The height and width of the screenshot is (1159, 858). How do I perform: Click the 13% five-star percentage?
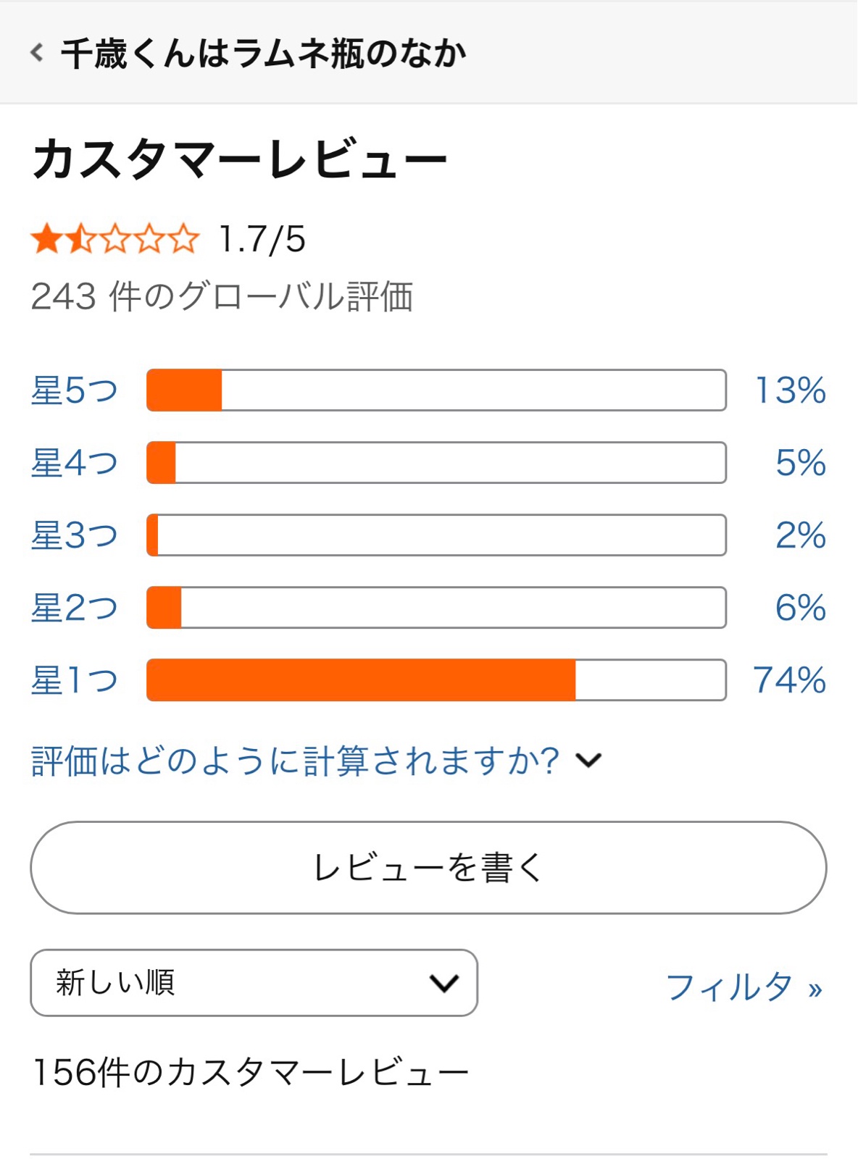(x=791, y=390)
